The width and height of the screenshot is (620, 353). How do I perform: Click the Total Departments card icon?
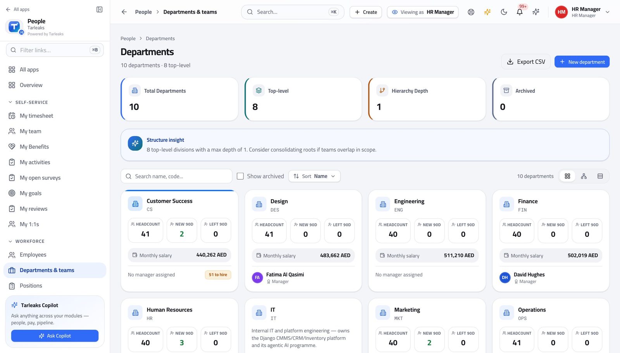[x=135, y=91]
